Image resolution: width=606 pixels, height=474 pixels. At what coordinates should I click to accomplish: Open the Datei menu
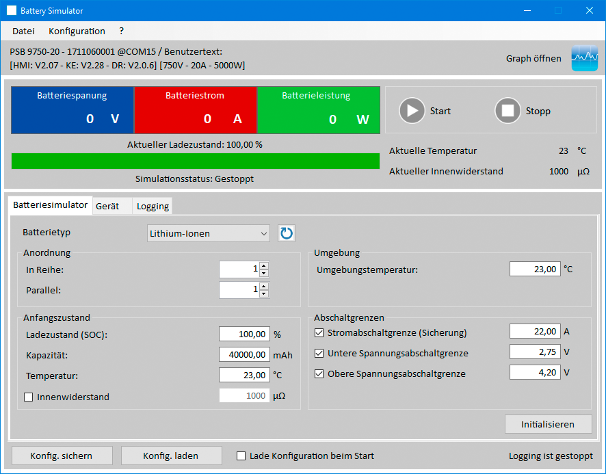click(23, 31)
